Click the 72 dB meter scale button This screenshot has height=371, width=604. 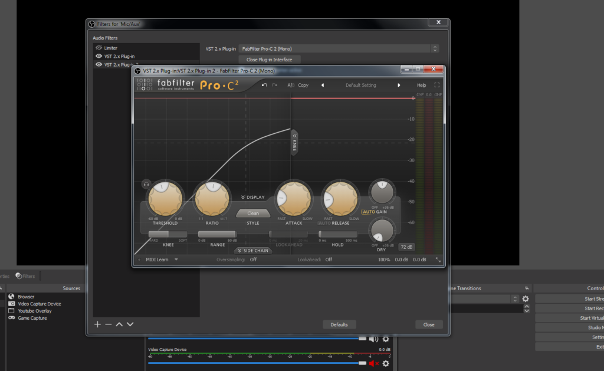(406, 247)
